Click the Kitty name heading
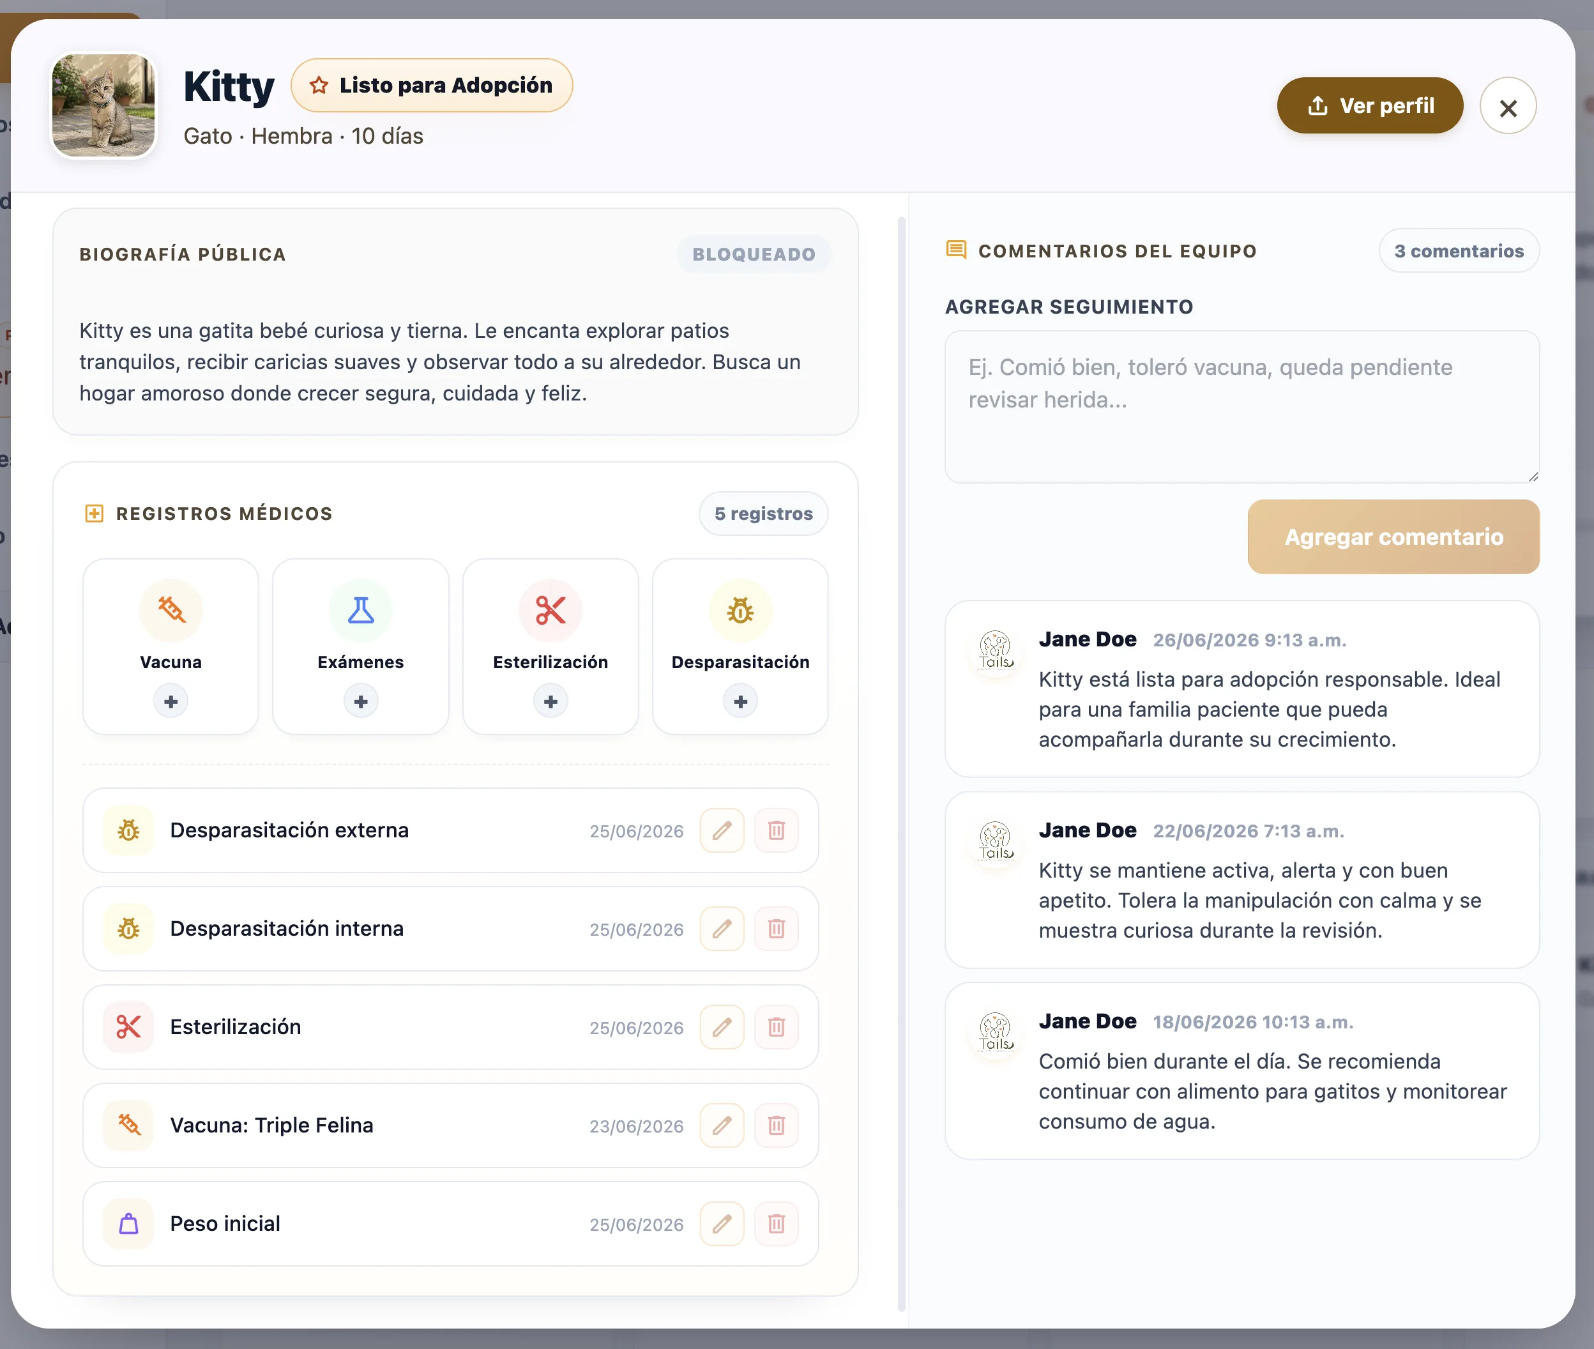Viewport: 1594px width, 1349px height. tap(229, 86)
